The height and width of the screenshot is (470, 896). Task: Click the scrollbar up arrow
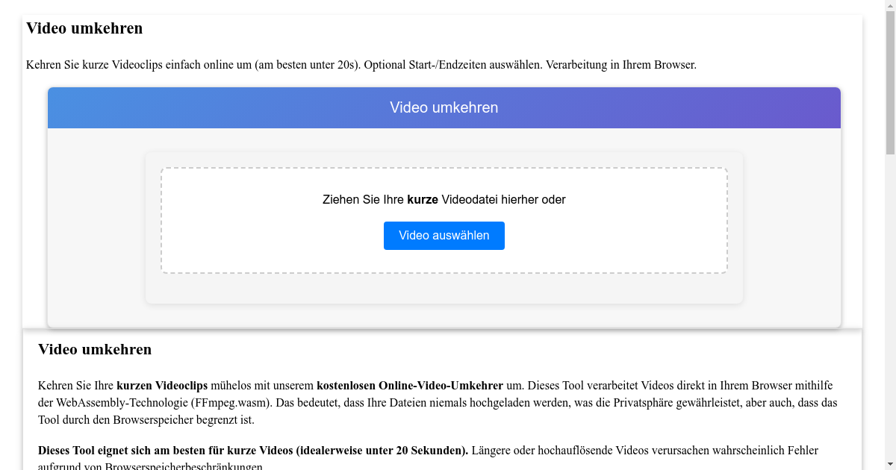tap(891, 6)
